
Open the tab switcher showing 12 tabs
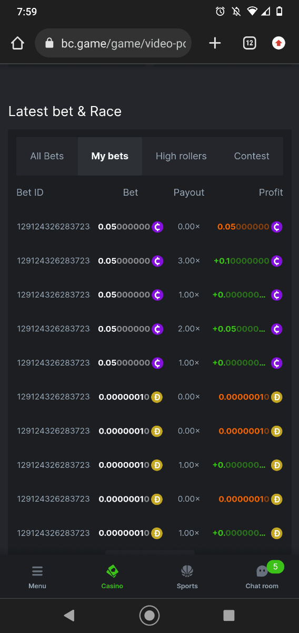[250, 43]
